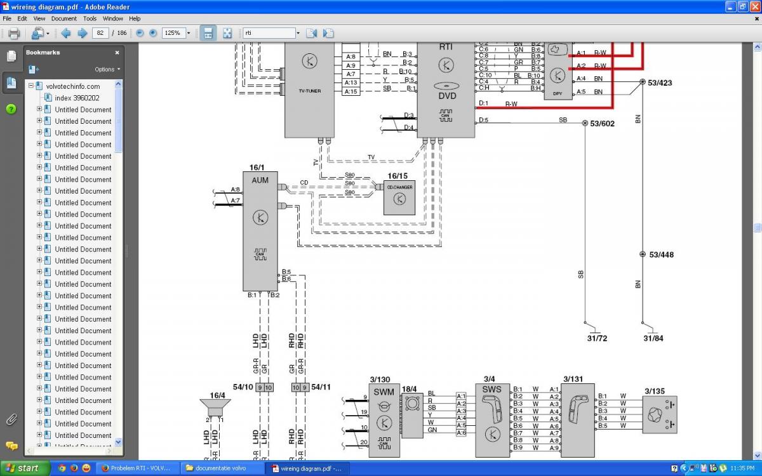Click the bookmarks horizontal scroll left arrow
This screenshot has width=762, height=476.
29,451
